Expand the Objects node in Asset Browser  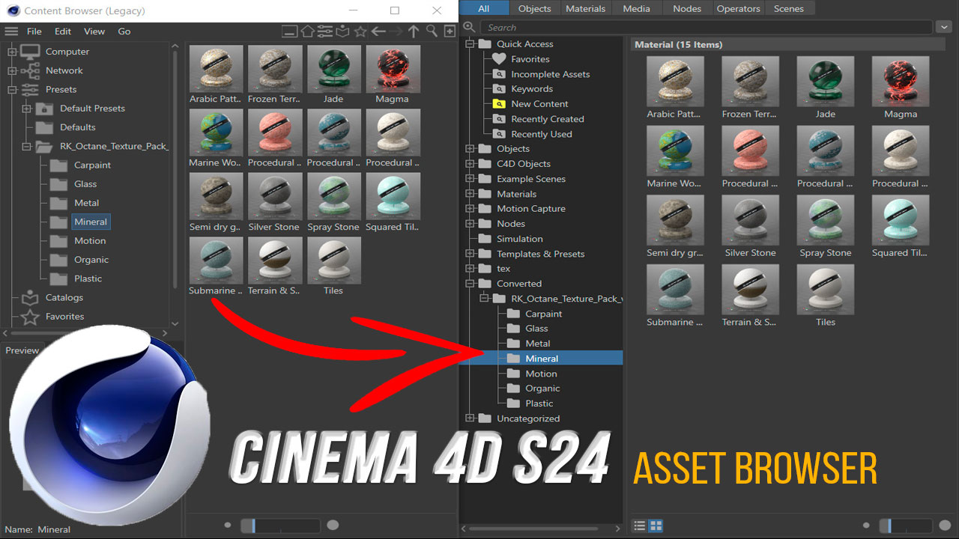click(470, 149)
